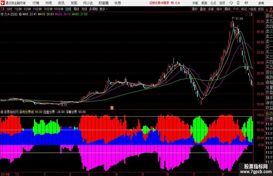Switch to 15分钟 period tab
Image resolution: width=273 pixels, height=176 pixels.
(37, 9)
